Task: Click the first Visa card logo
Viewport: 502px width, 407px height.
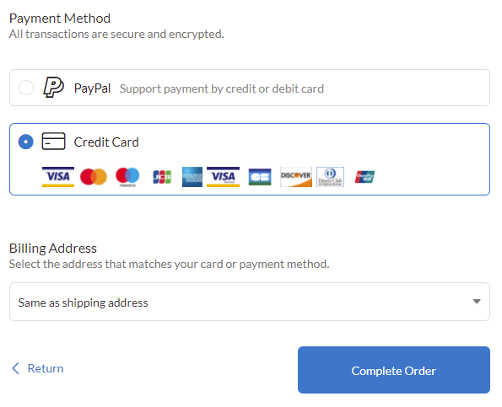Action: [58, 176]
